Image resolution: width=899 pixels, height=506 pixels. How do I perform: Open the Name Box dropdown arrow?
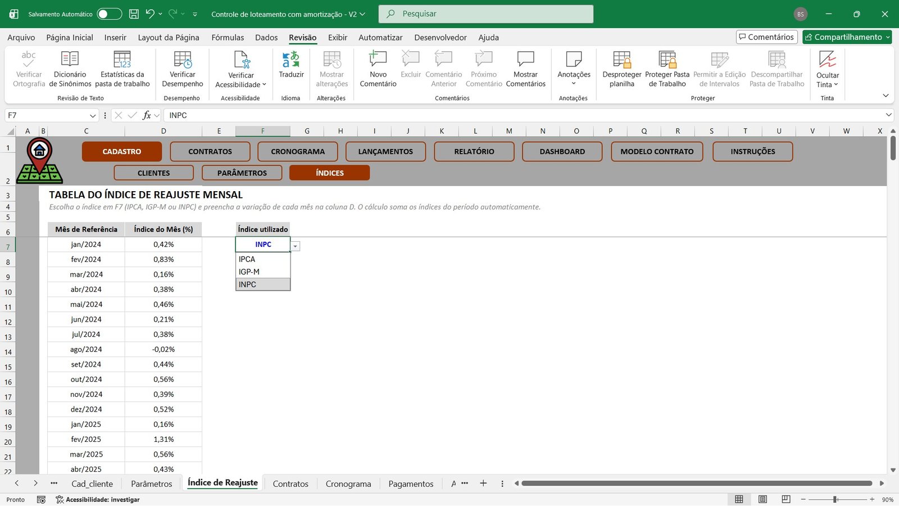(93, 115)
